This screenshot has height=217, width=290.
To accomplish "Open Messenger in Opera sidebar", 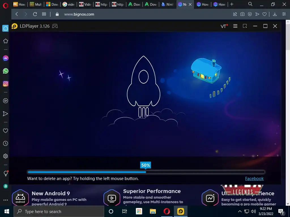I will point(6,58).
